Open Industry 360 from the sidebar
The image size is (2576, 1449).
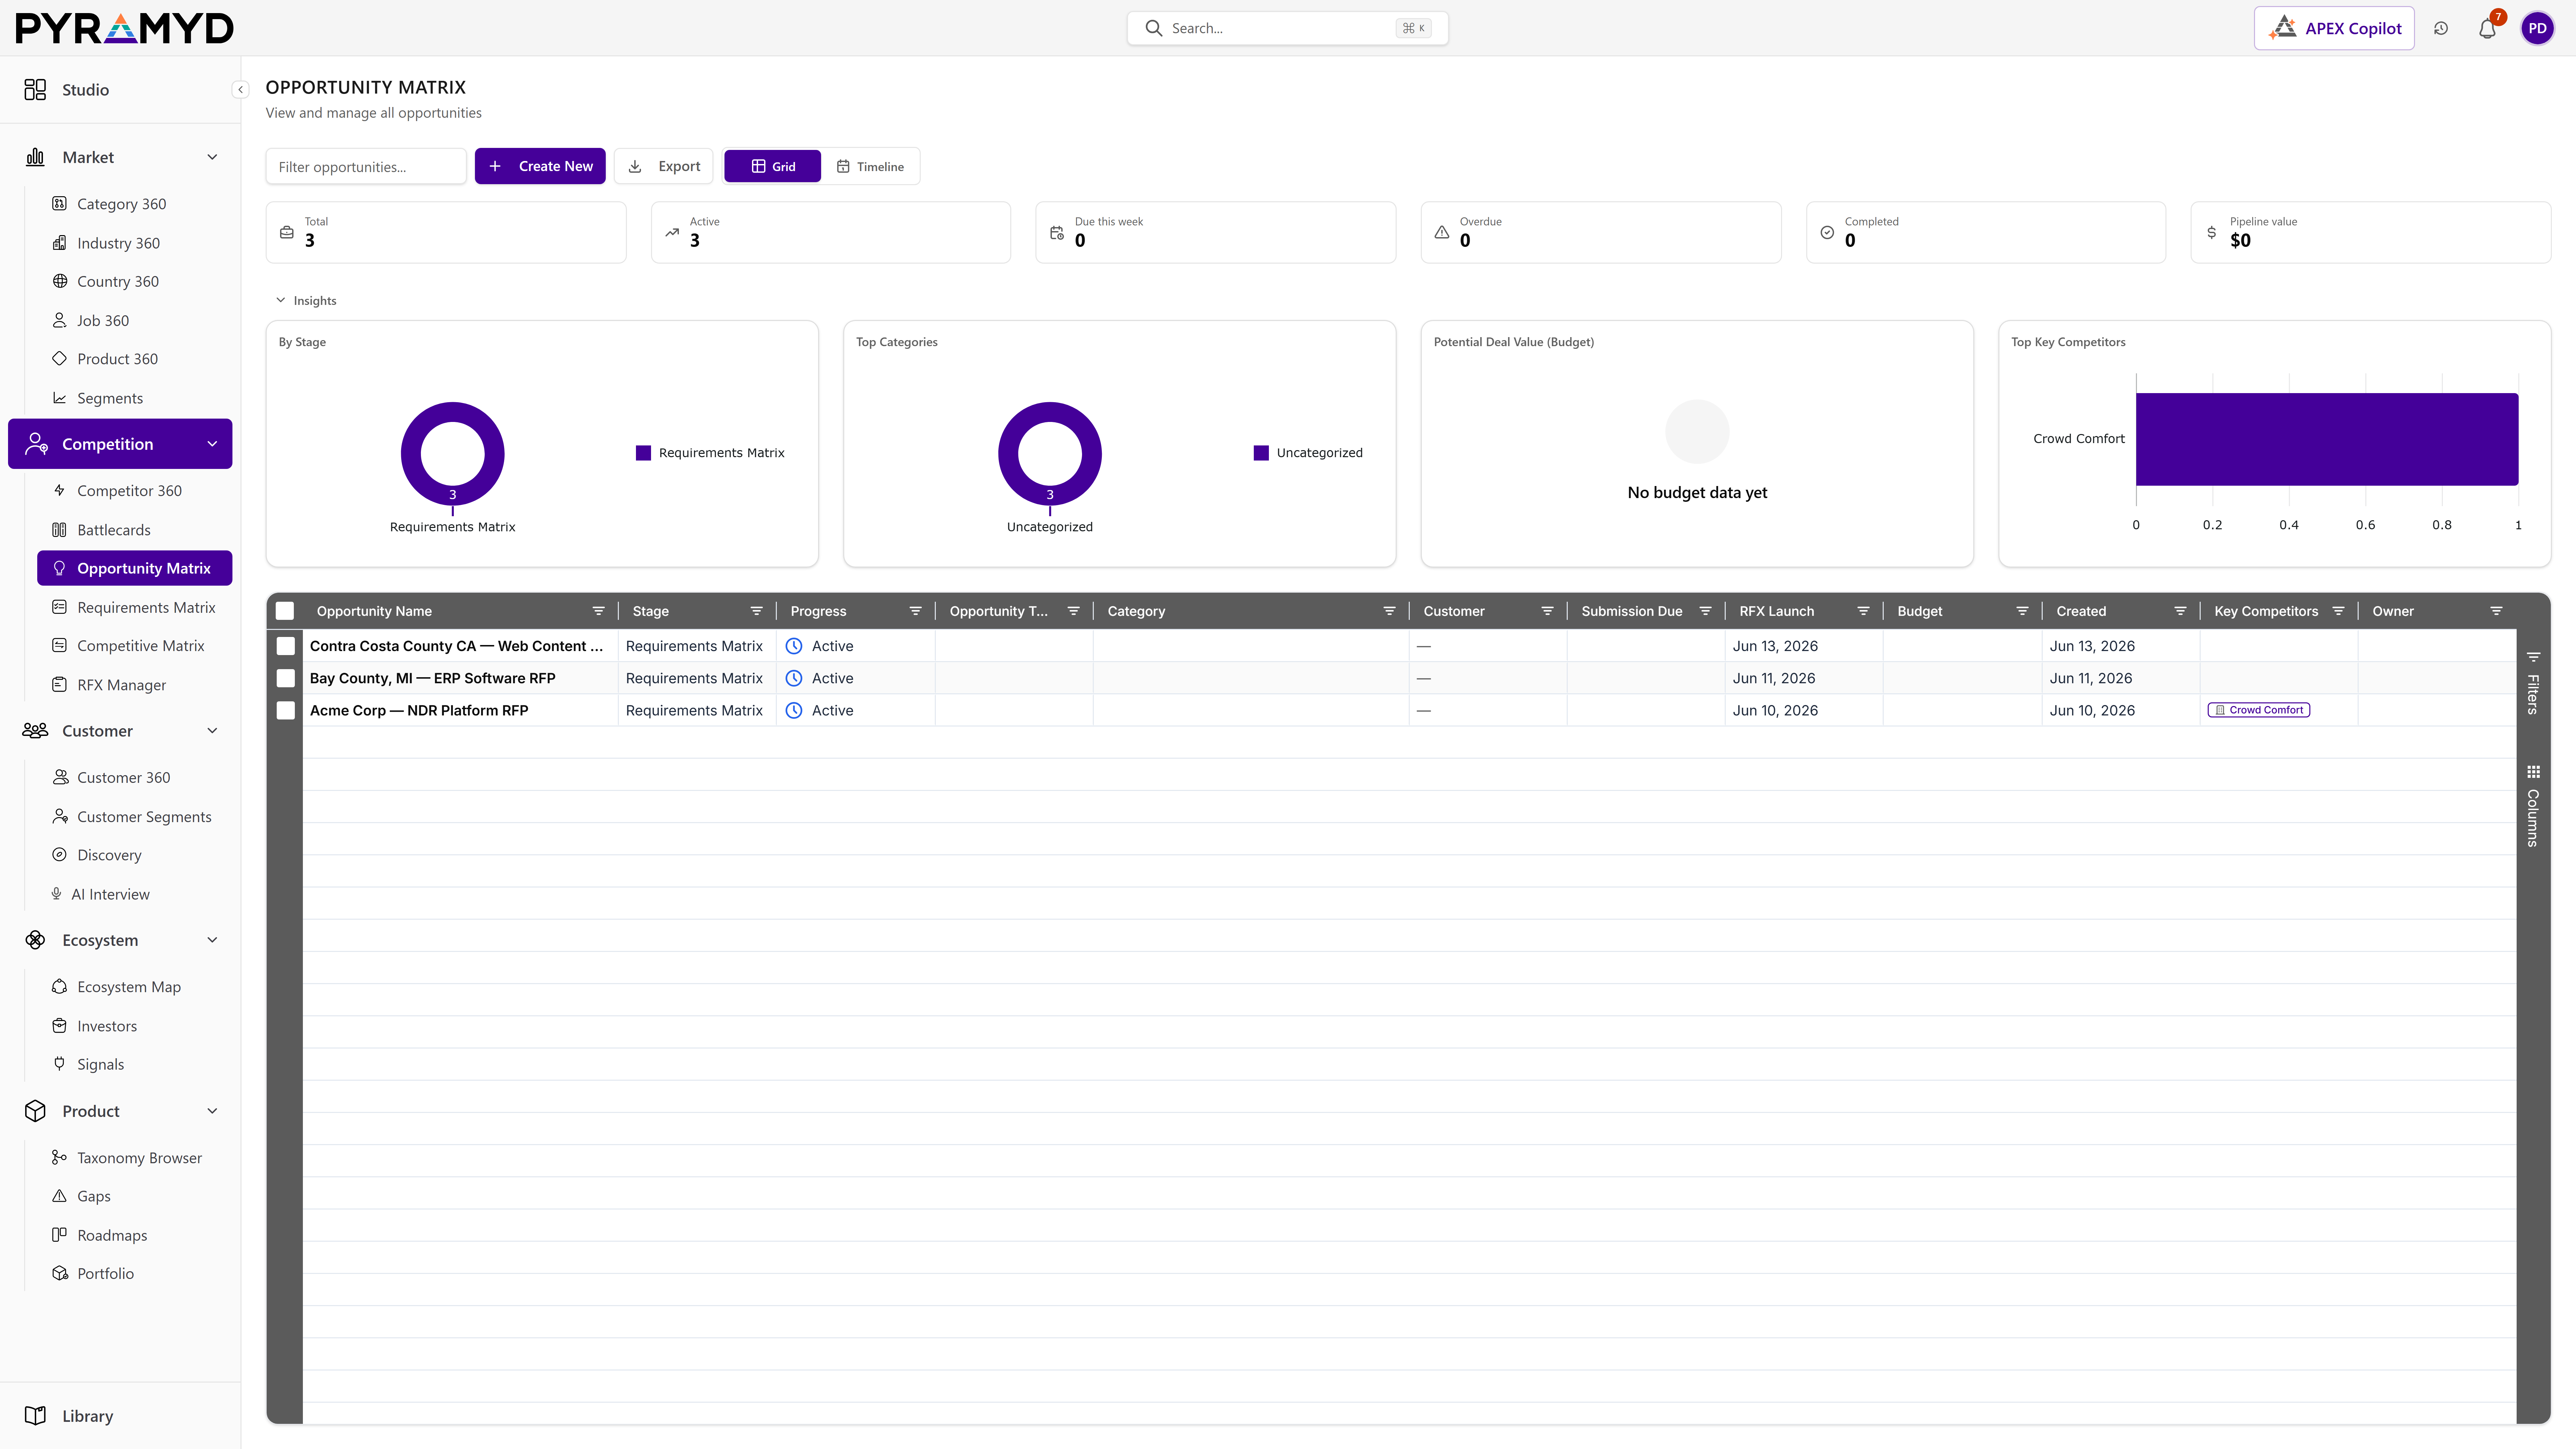(118, 243)
